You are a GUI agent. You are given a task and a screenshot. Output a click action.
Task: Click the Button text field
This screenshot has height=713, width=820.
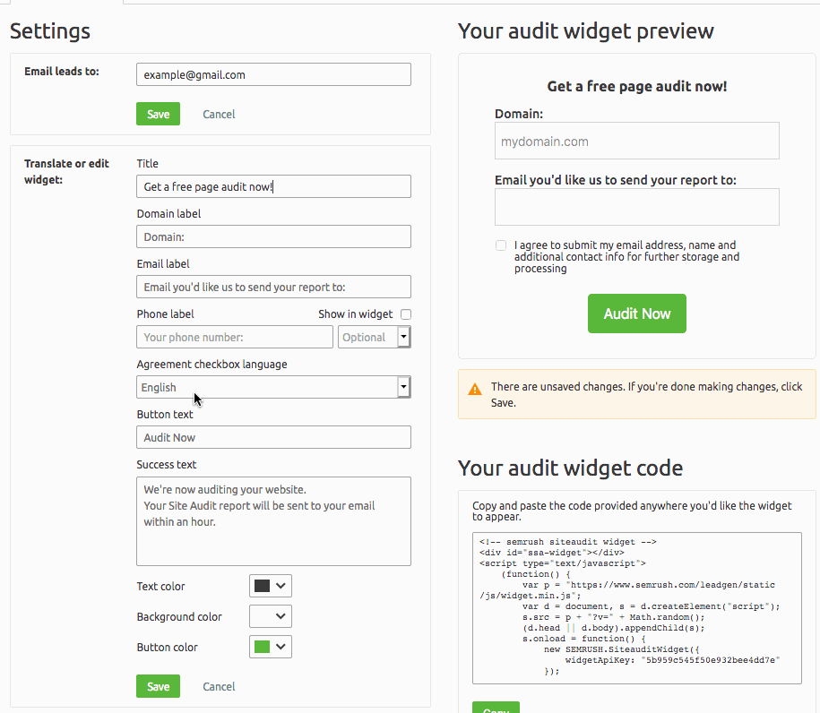pyautogui.click(x=273, y=437)
